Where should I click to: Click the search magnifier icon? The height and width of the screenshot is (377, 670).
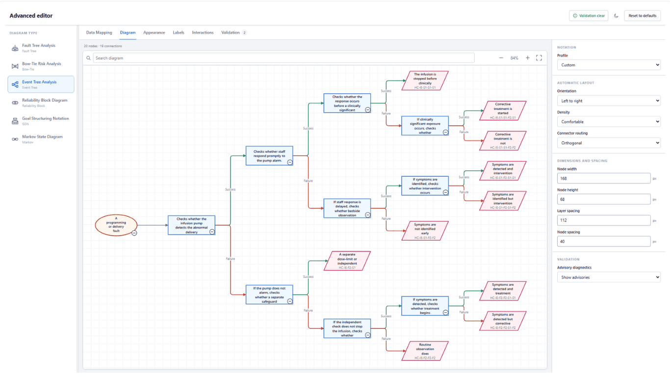click(x=88, y=58)
